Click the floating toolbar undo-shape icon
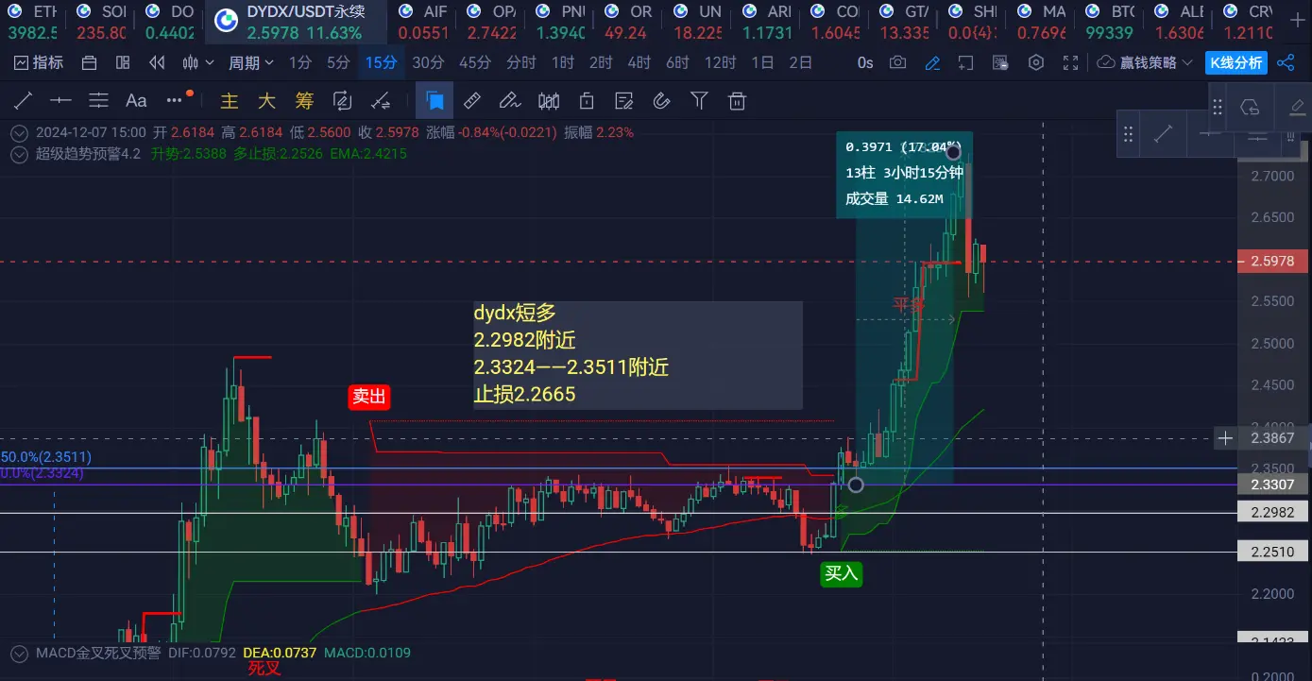The width and height of the screenshot is (1312, 681). pos(1250,107)
